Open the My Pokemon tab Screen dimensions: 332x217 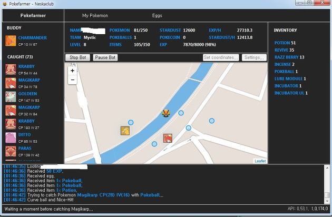pyautogui.click(x=95, y=15)
